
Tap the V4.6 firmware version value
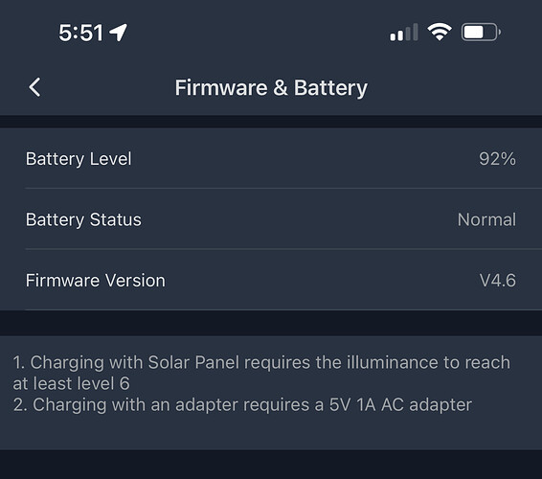tap(497, 280)
